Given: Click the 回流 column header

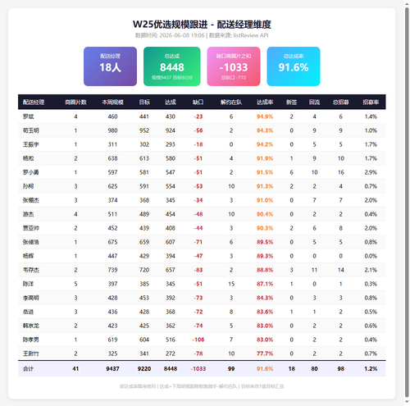Looking at the screenshot, I should coord(314,103).
